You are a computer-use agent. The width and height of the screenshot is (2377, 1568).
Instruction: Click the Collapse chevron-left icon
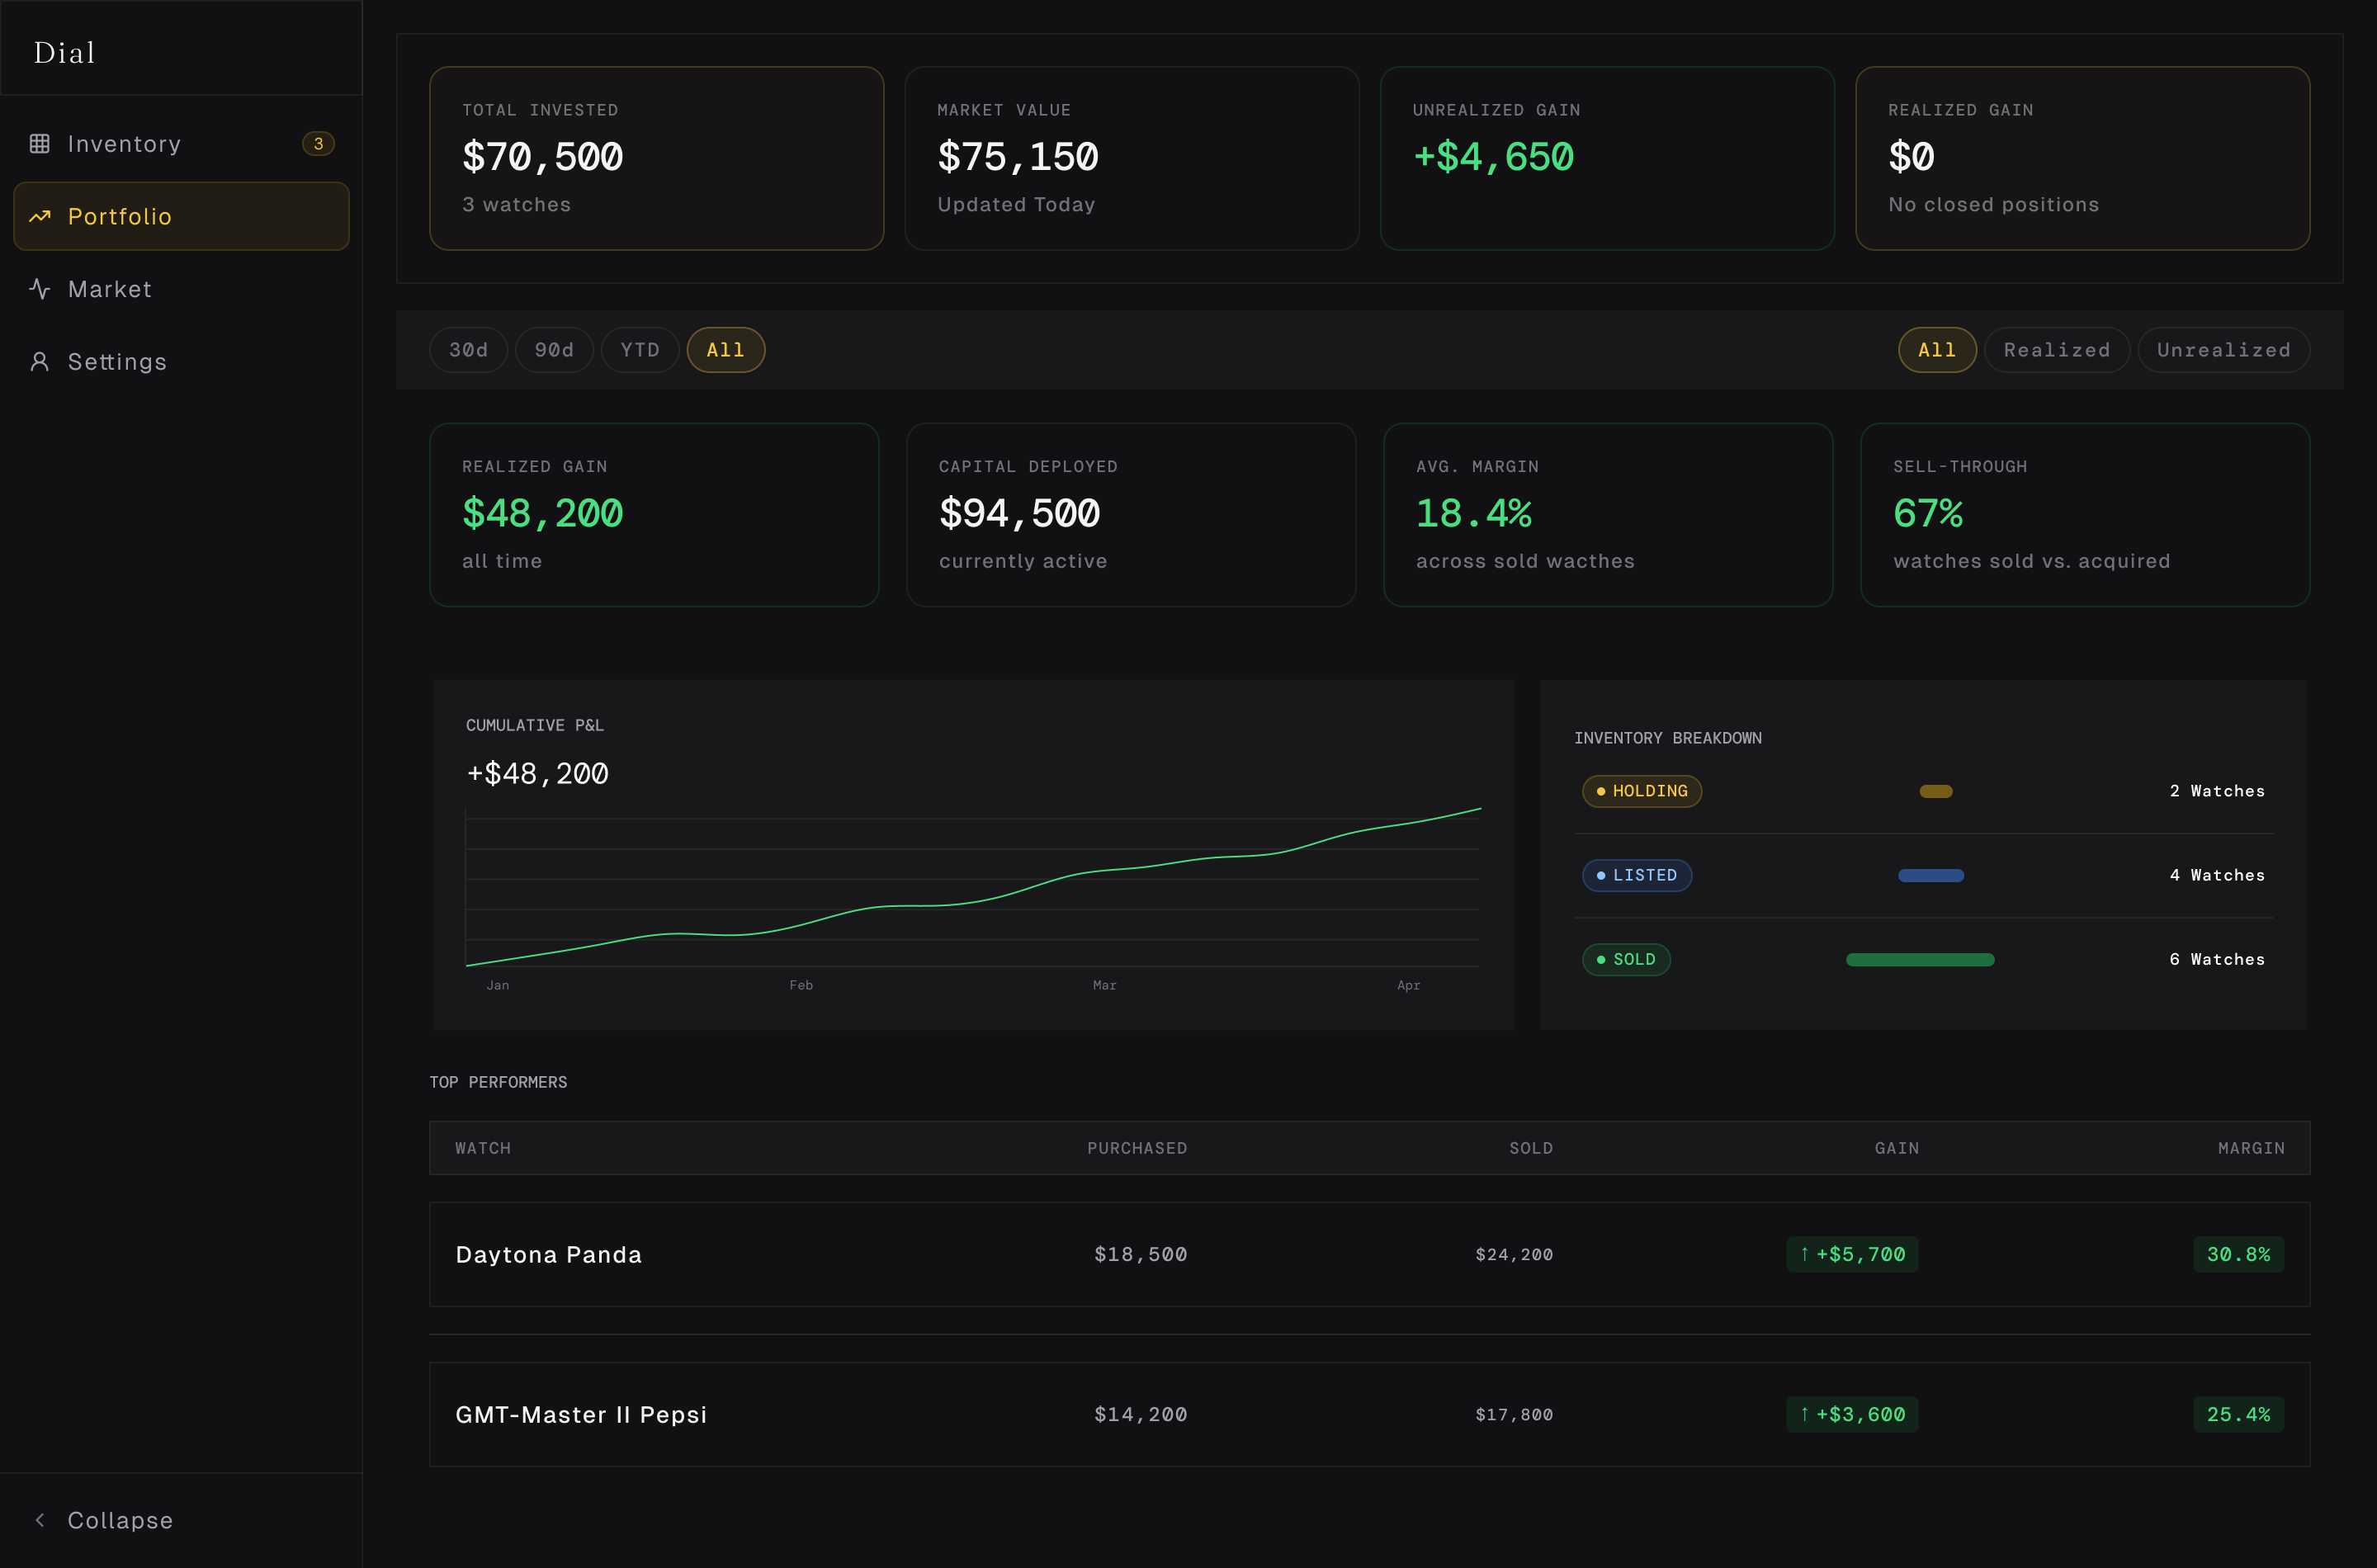point(40,1520)
